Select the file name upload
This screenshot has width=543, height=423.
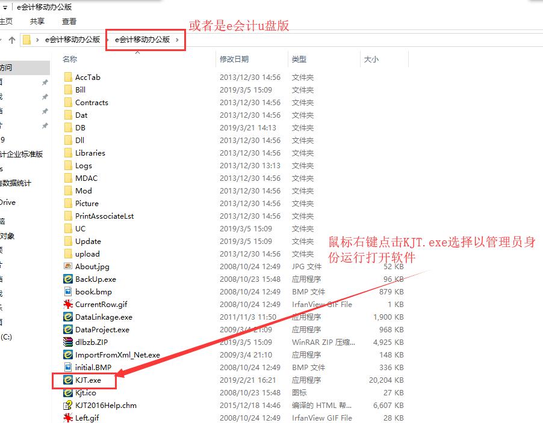click(87, 254)
